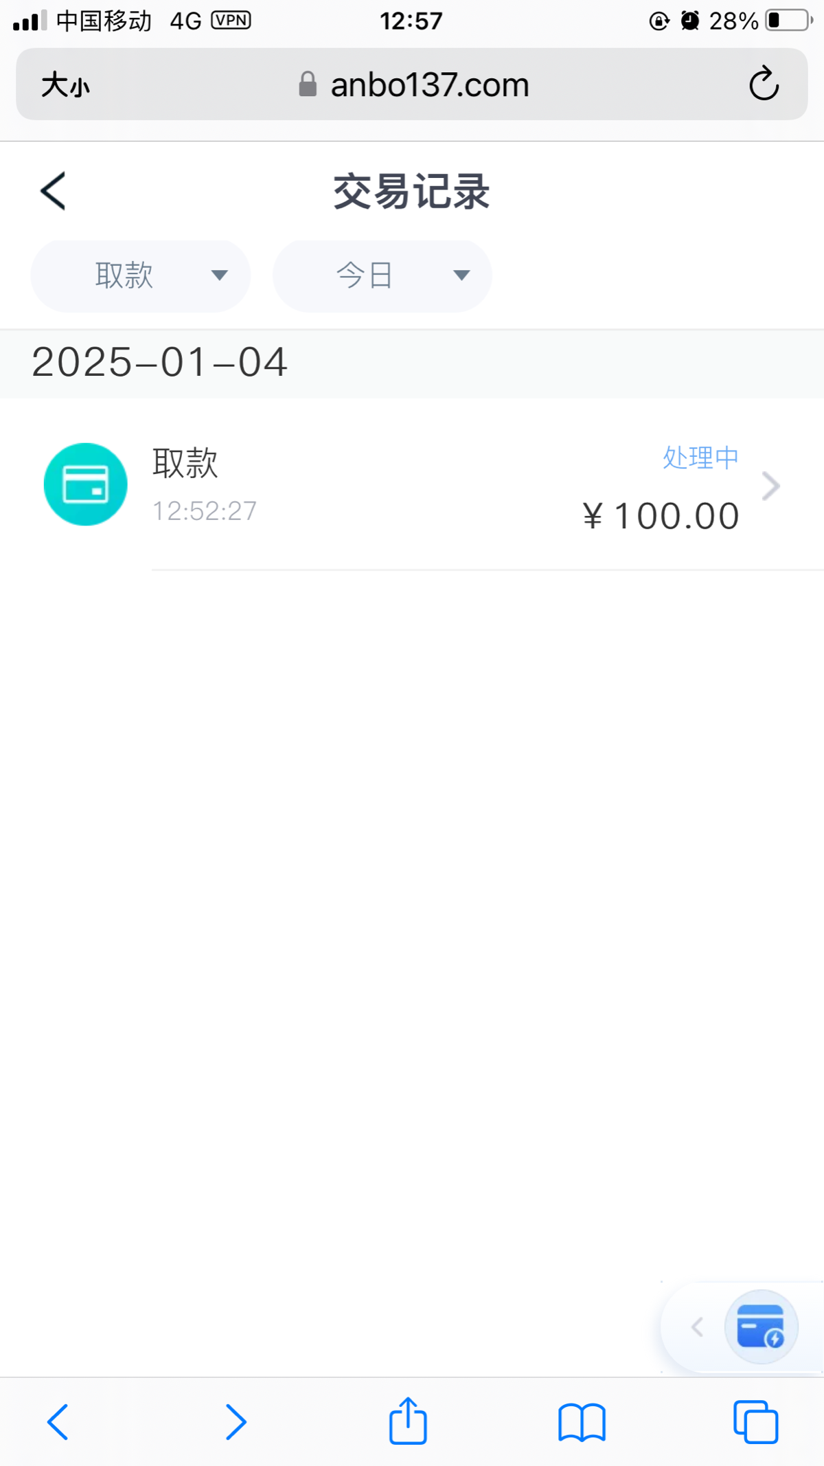Show all Safari tabs
The height and width of the screenshot is (1466, 824).
[755, 1422]
